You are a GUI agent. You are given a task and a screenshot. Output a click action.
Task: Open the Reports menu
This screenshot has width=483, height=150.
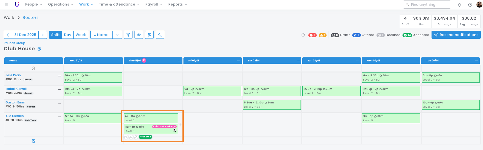point(177,4)
